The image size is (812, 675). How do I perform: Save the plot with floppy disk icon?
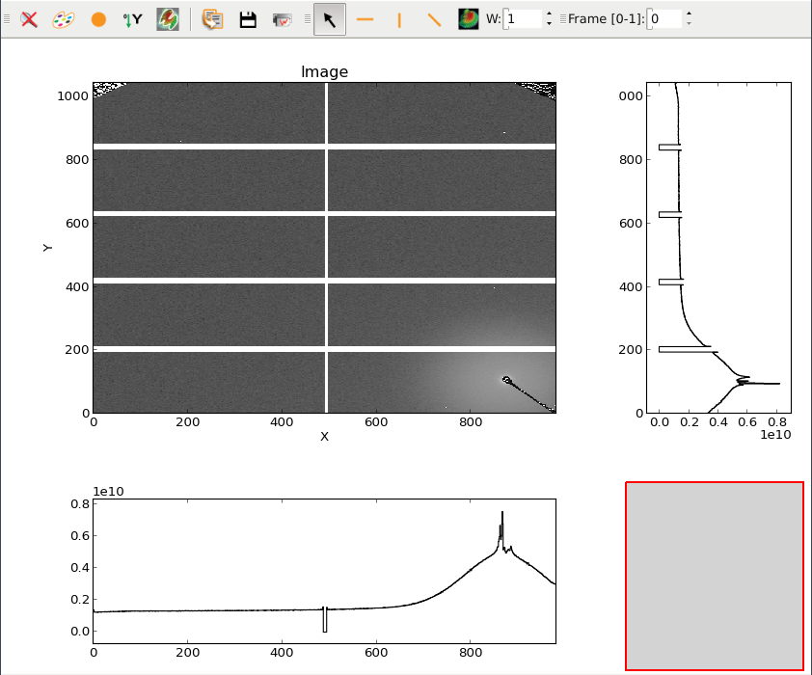click(x=248, y=19)
